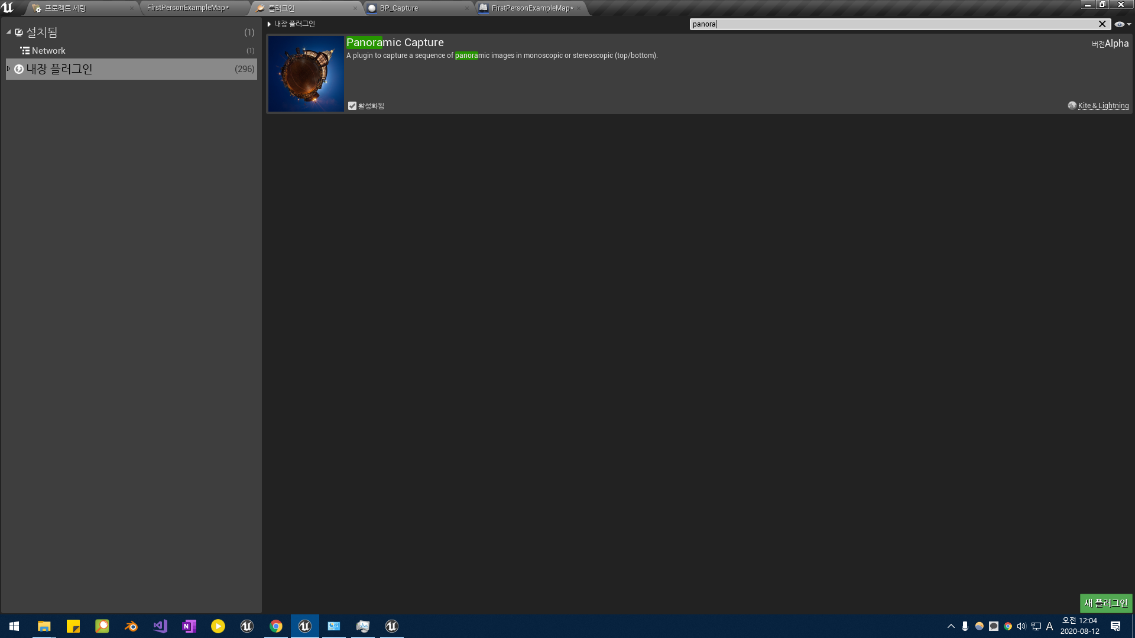
Task: Click the Panoramic Capture thumbnail
Action: click(x=306, y=74)
